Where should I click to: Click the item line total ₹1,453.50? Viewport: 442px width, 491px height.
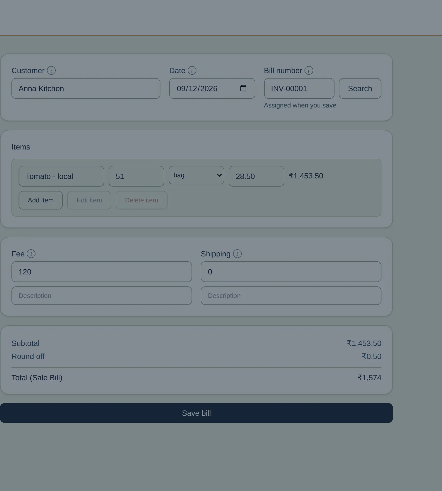click(x=306, y=176)
